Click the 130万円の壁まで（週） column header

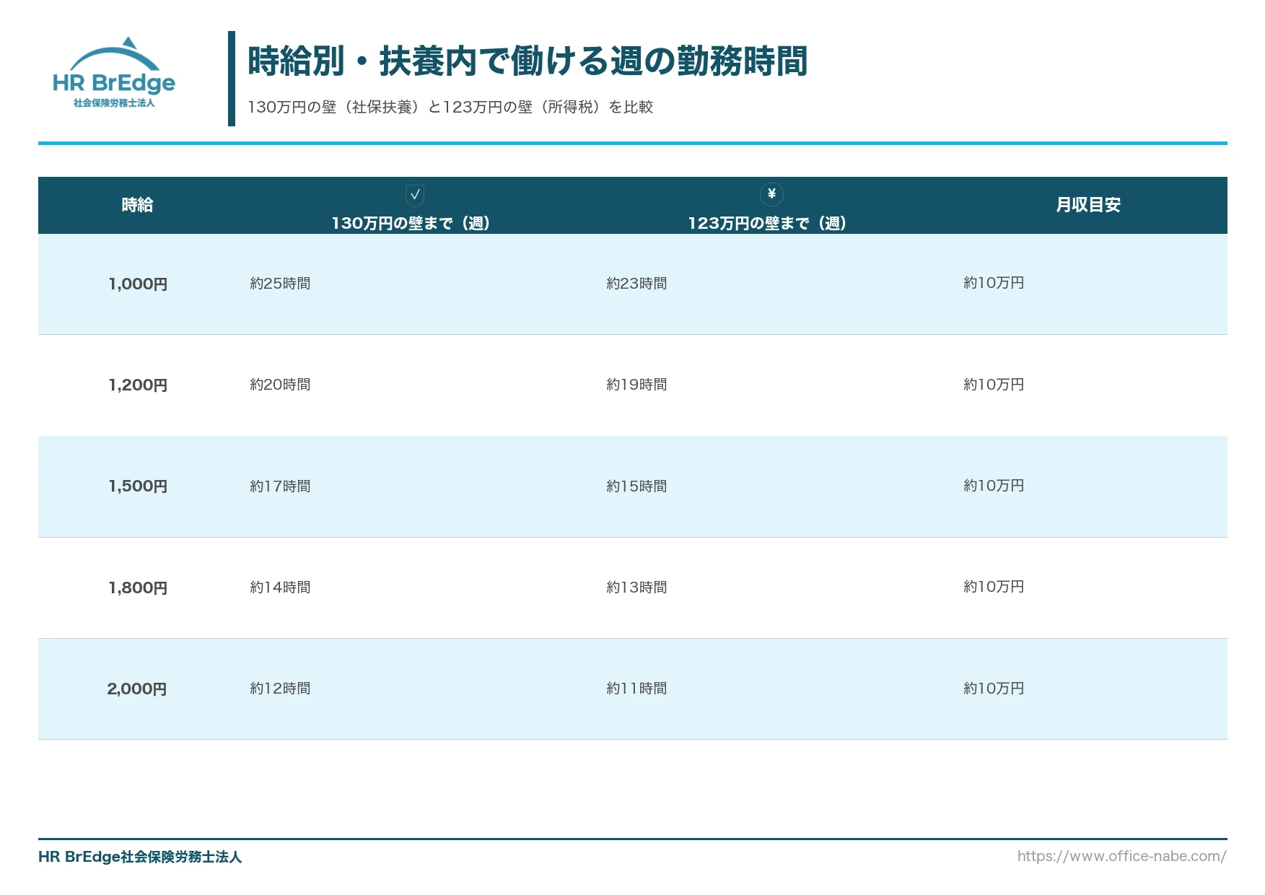411,223
